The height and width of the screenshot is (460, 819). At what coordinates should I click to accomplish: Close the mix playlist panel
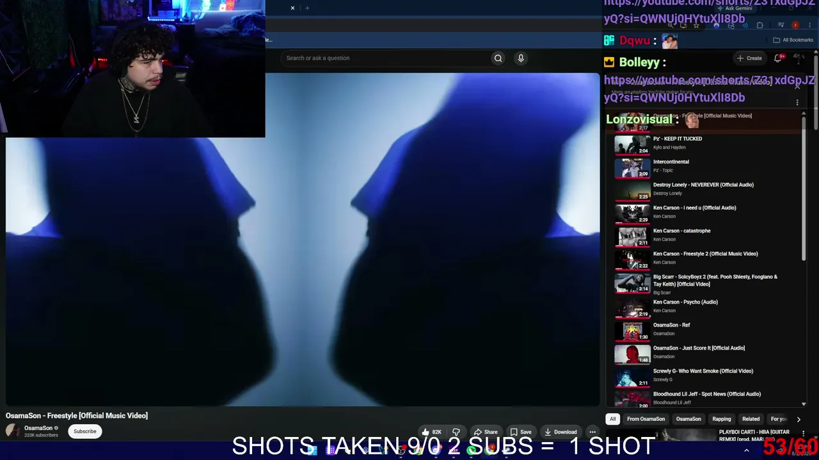click(x=797, y=87)
